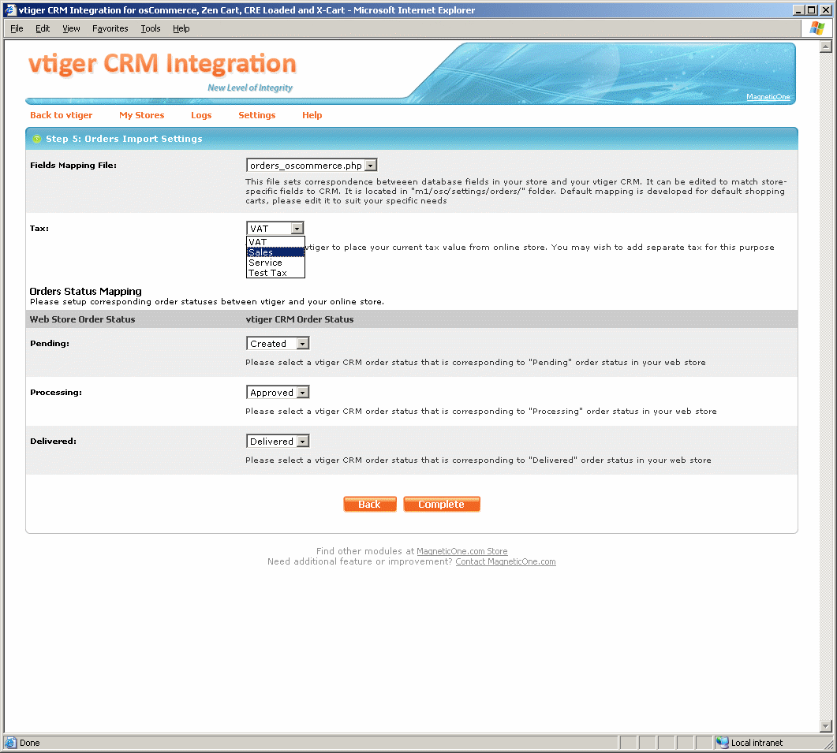Screen dimensions: 837x753
Task: Click the New Level of Integrity tagline
Action: (250, 88)
